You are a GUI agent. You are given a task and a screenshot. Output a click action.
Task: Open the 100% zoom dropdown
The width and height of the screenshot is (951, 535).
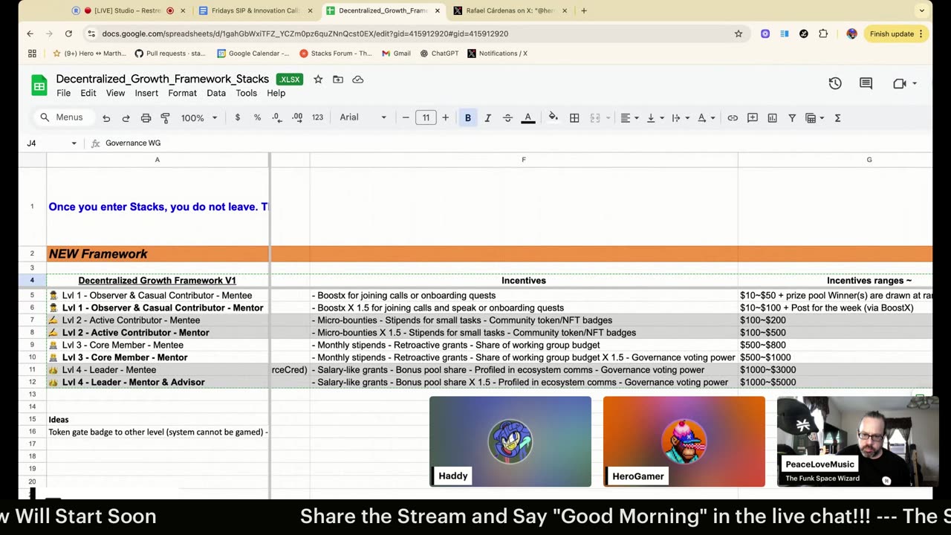[198, 117]
